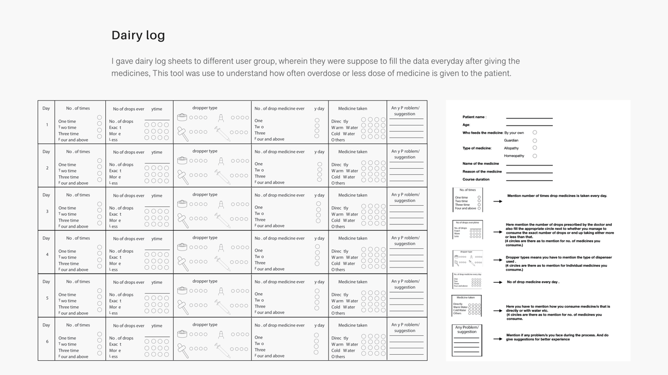Select the pipette dropper icon in Day 2
668x375 pixels.
click(x=183, y=177)
